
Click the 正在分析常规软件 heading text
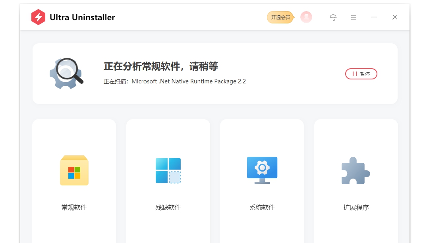(160, 66)
